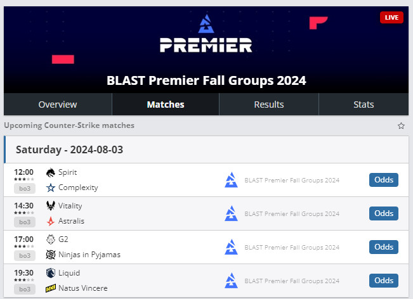
Task: Click the G2 team logo icon
Action: pyautogui.click(x=51, y=239)
